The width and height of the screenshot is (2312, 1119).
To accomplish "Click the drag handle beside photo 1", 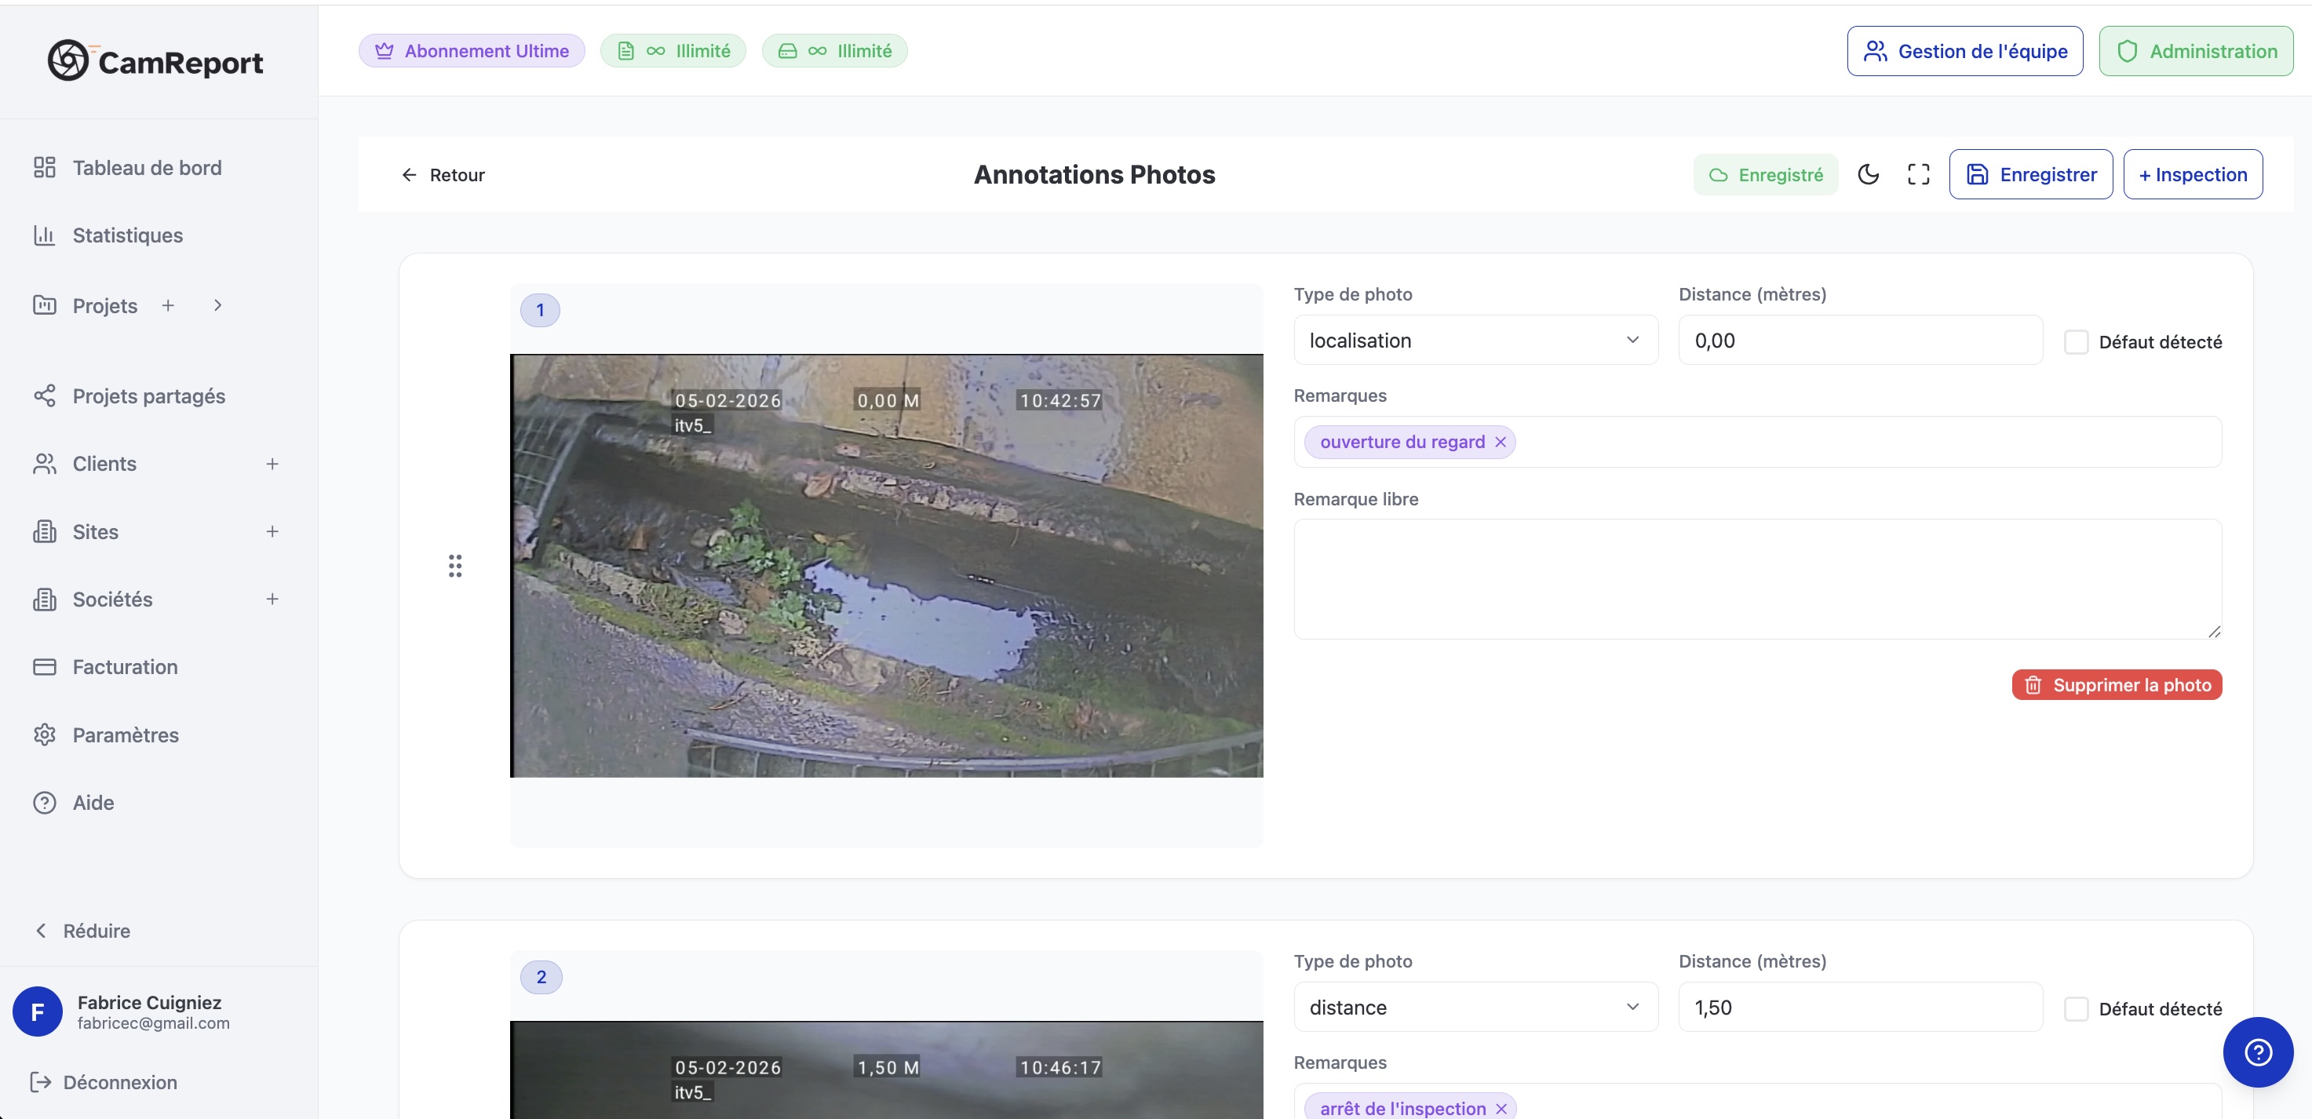I will click(455, 565).
